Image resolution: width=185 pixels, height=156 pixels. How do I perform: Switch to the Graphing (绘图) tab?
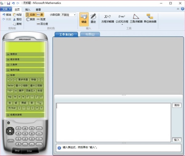point(90,34)
